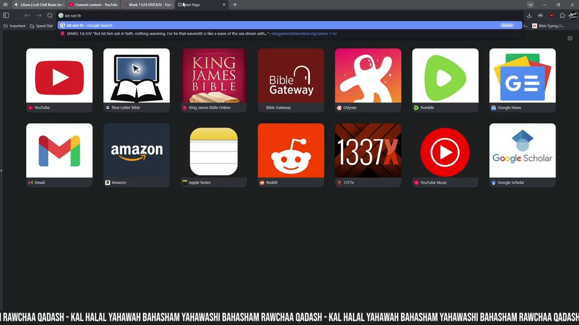Select the Start Page tab
Screen dimensions: 579x325
[202, 5]
